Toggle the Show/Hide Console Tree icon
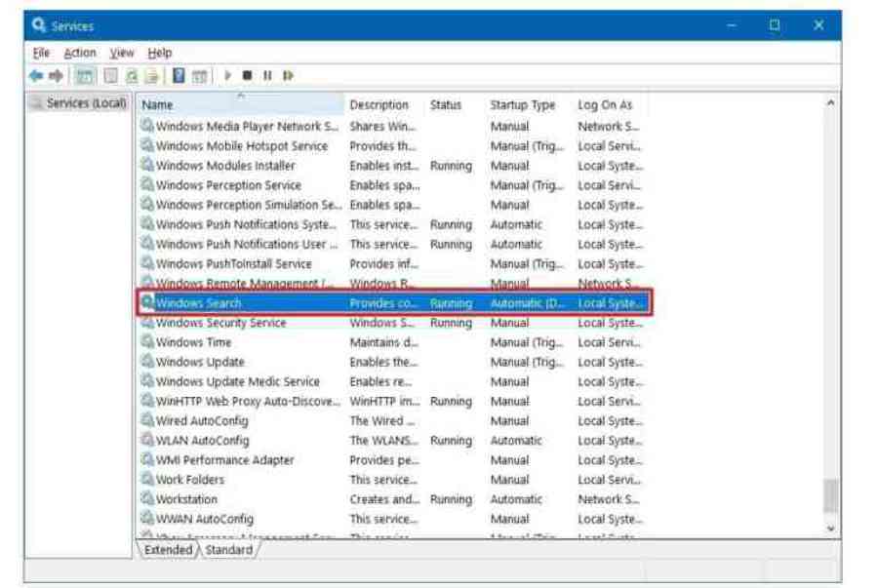878x588 pixels. (x=85, y=75)
